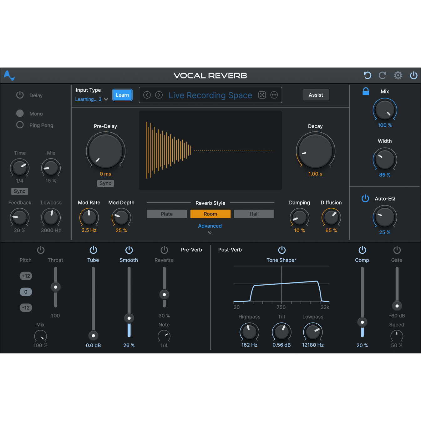
Task: Toggle Auto-EQ on
Action: point(365,198)
